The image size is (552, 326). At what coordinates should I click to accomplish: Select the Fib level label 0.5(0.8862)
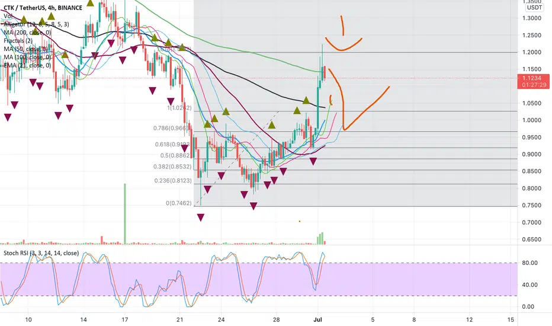176,155
